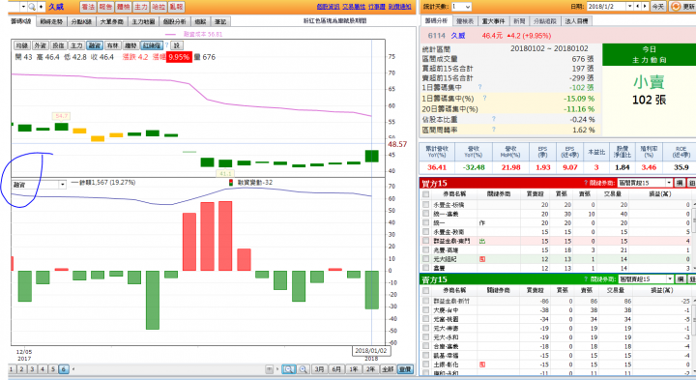Viewport: 696px width, 380px height.
Task: Tick the checkbox for 統一-嘉義
Action: [x=426, y=214]
